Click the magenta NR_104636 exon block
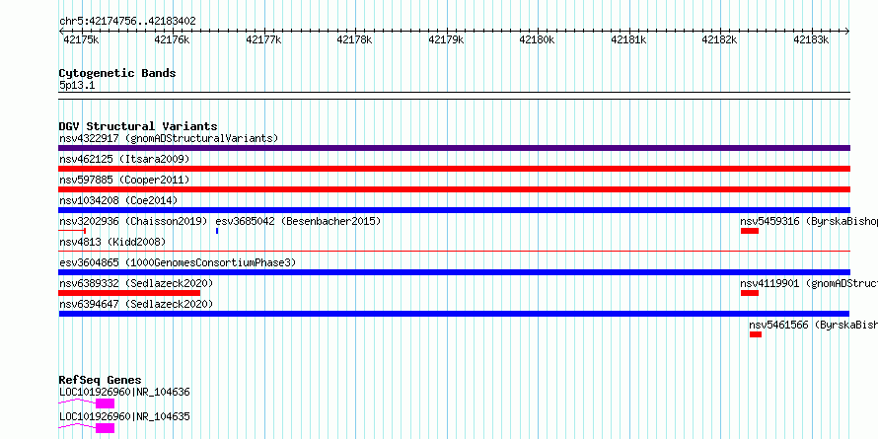The height and width of the screenshot is (439, 878). (105, 403)
